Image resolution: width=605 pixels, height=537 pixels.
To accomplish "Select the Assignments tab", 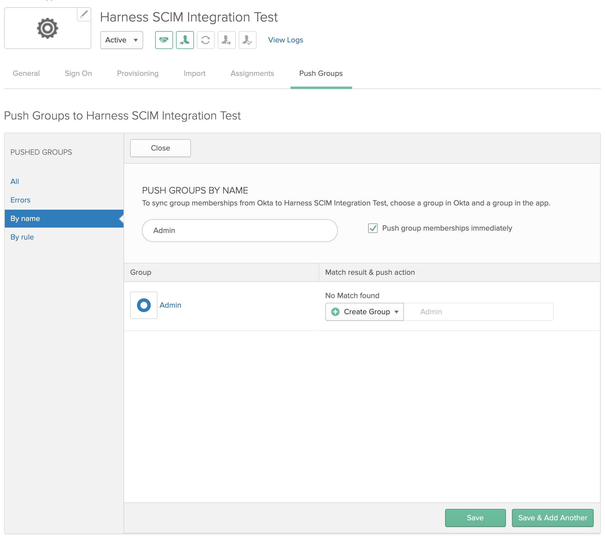I will pyautogui.click(x=252, y=73).
